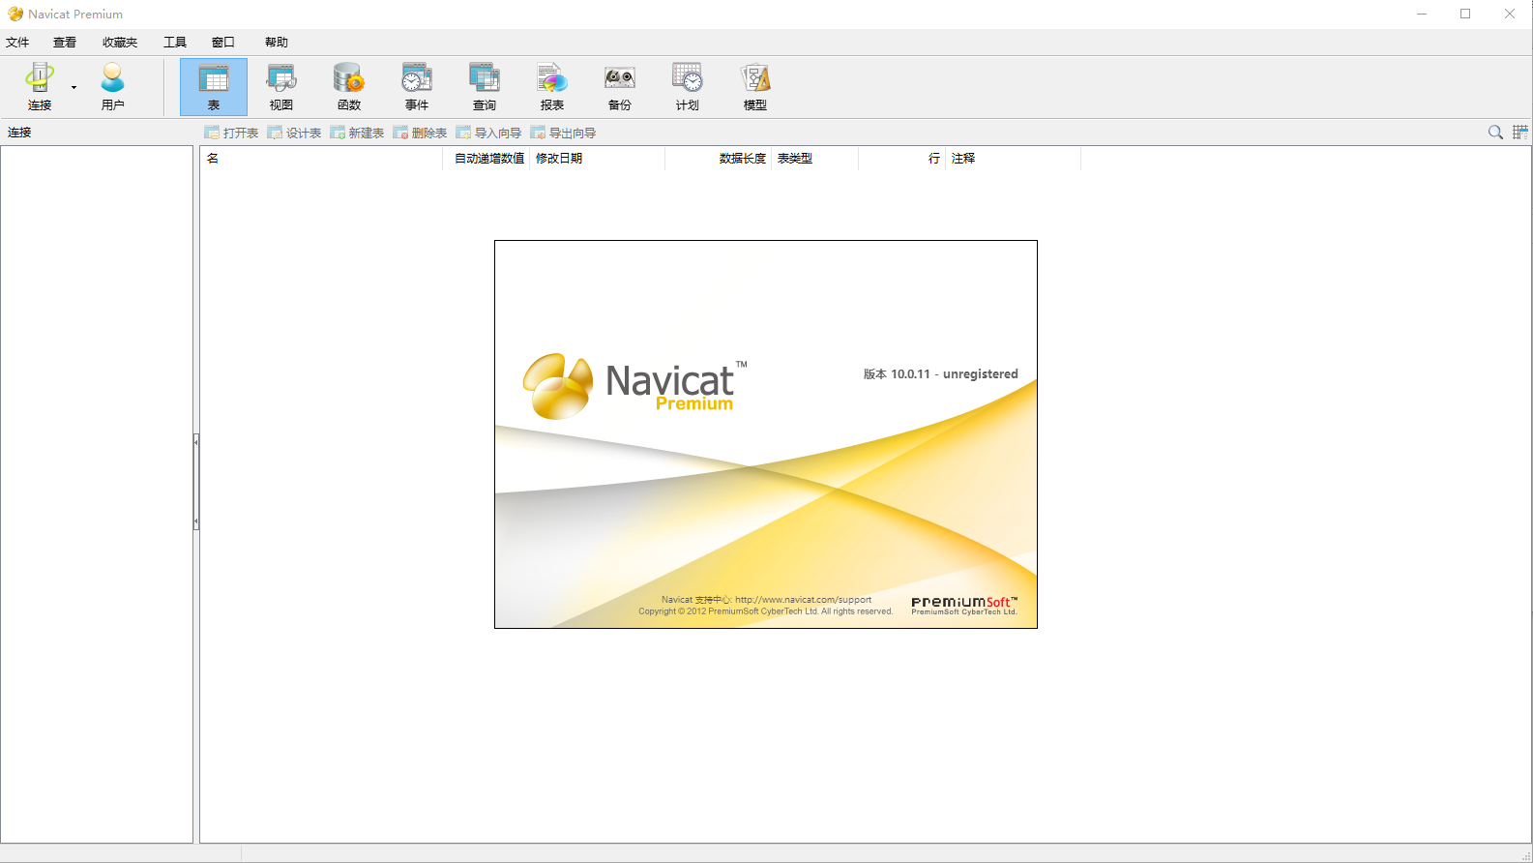Screen dimensions: 1533x863
Task: Open the 帮助 (Help) menu
Action: [x=277, y=43]
